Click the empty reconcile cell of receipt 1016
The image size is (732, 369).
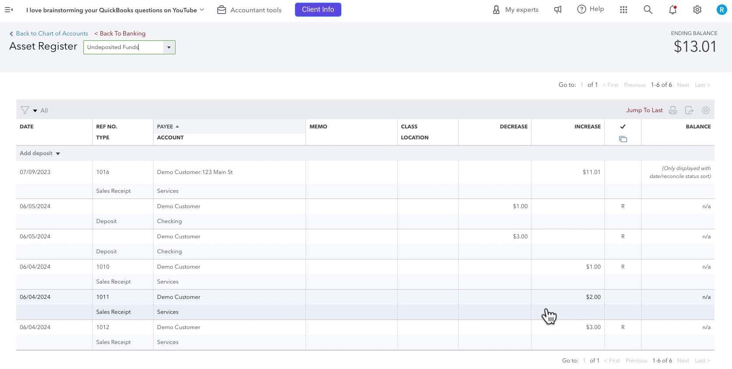(x=623, y=172)
